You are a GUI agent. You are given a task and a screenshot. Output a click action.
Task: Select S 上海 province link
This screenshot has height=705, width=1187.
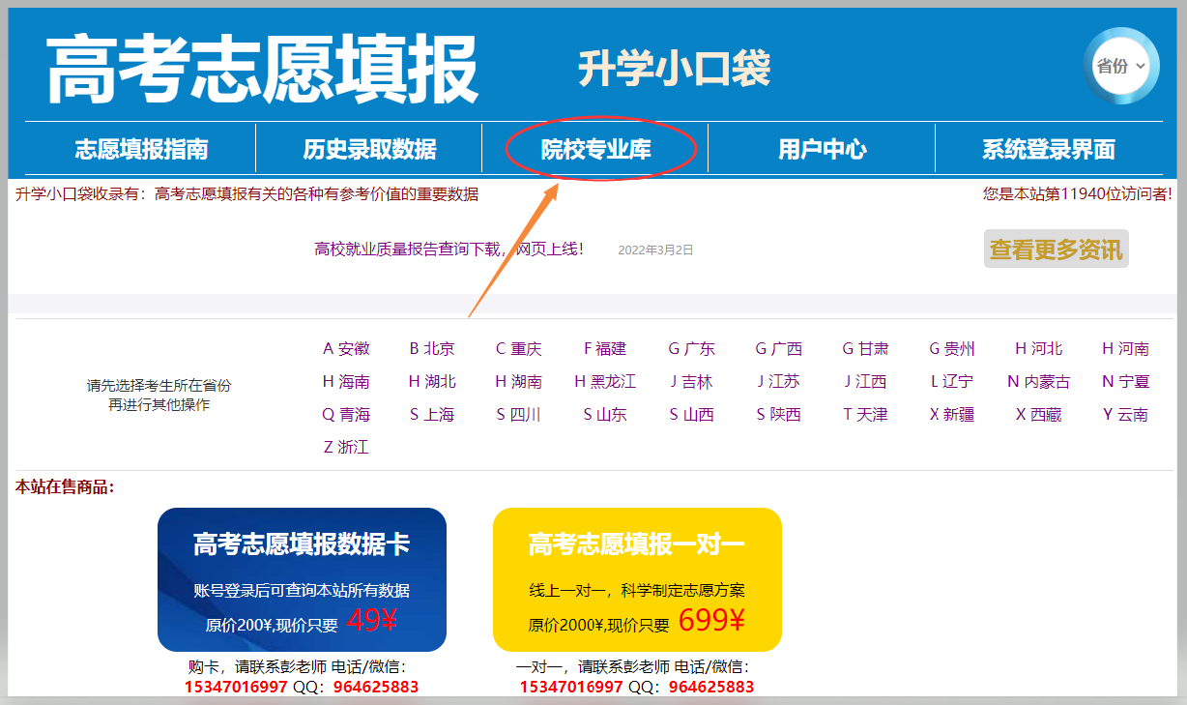[x=432, y=415]
